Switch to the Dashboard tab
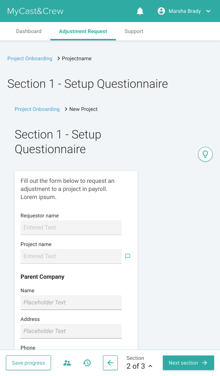Screen dimensions: 220x376 [29, 32]
